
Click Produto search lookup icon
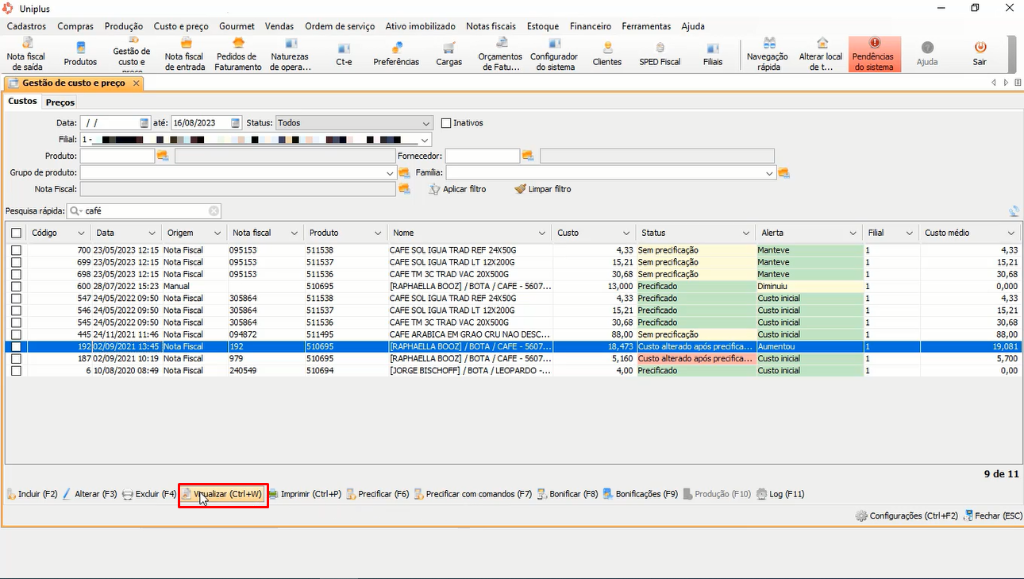click(164, 156)
